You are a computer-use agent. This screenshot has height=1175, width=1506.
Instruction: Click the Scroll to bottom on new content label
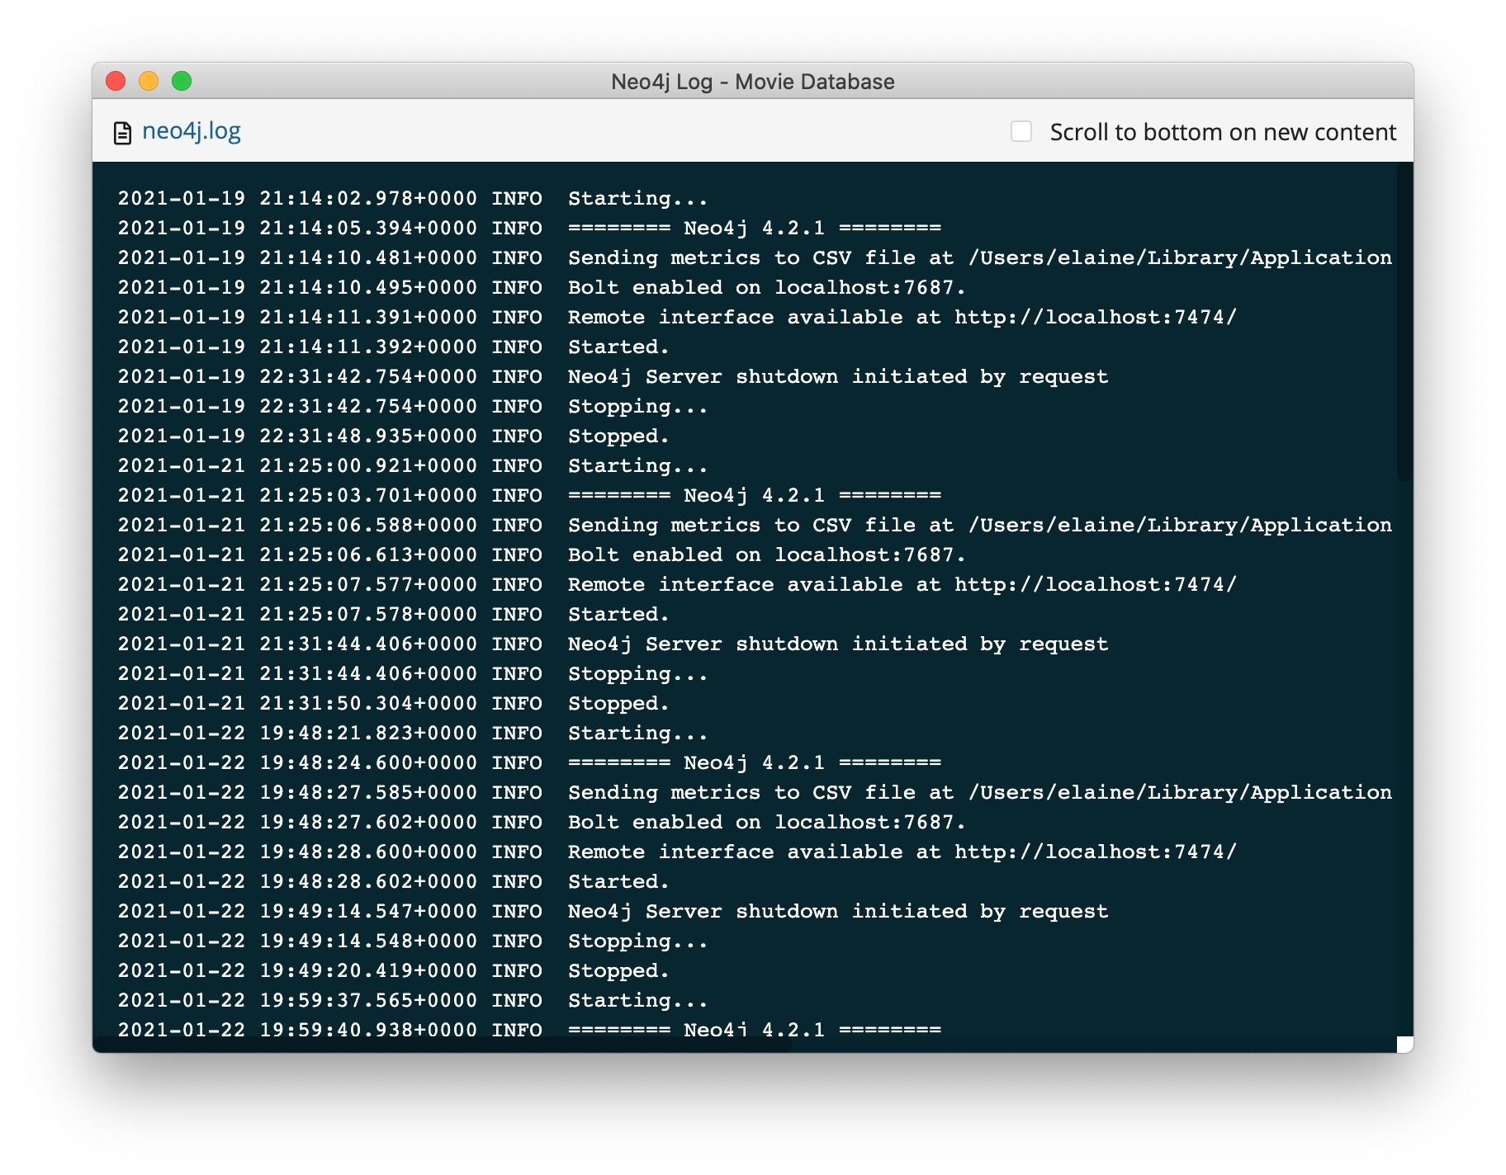[1223, 132]
